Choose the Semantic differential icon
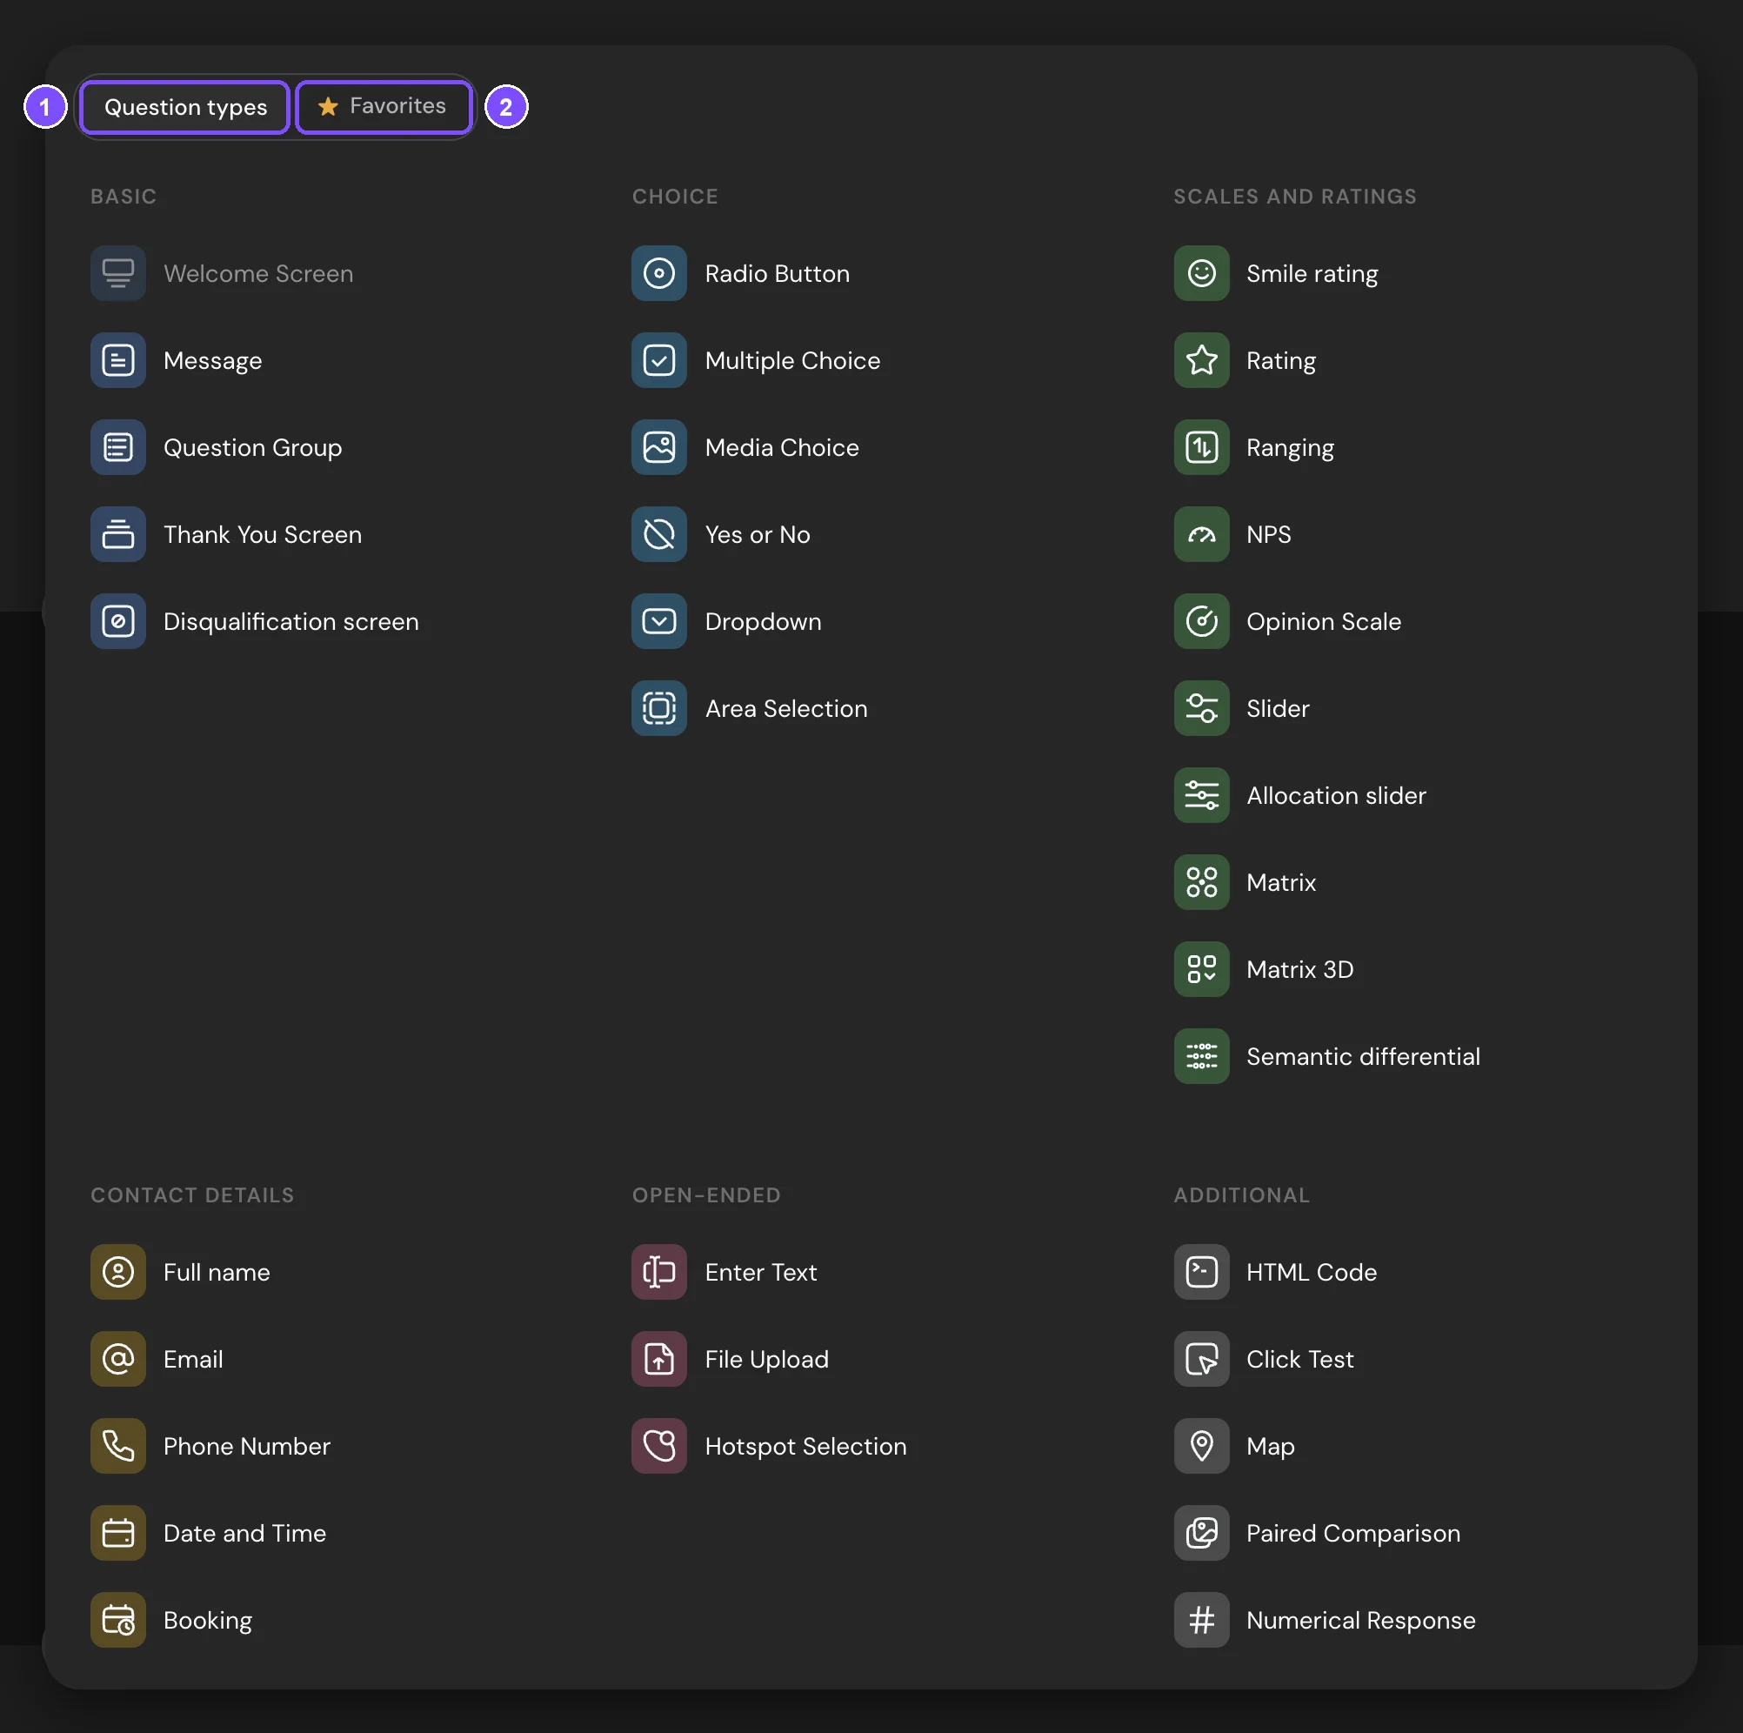 (x=1202, y=1056)
